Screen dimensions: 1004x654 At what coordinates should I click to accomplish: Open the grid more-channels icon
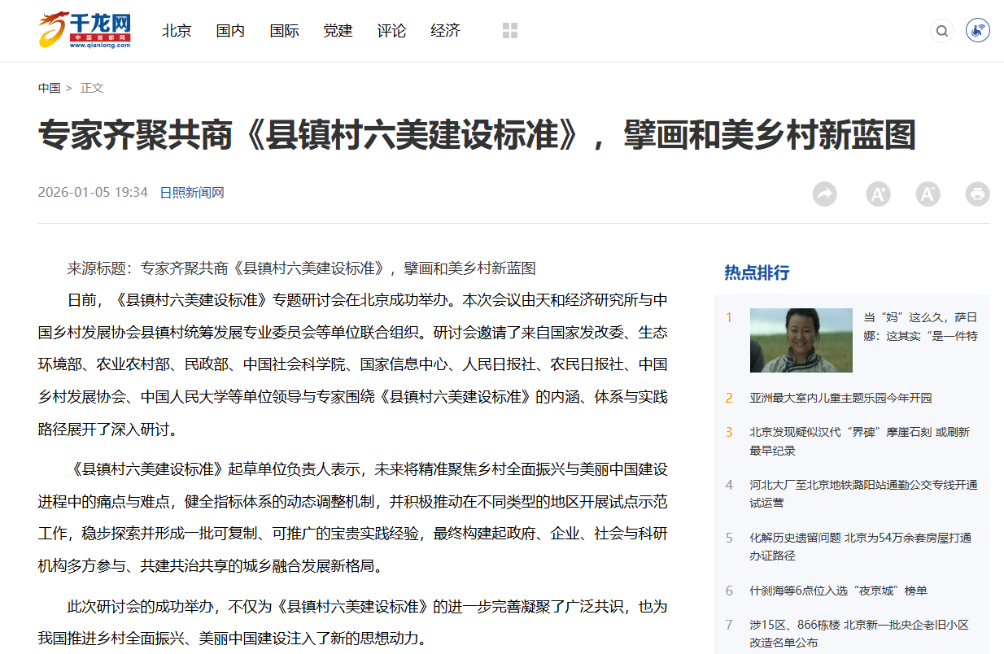(x=510, y=31)
